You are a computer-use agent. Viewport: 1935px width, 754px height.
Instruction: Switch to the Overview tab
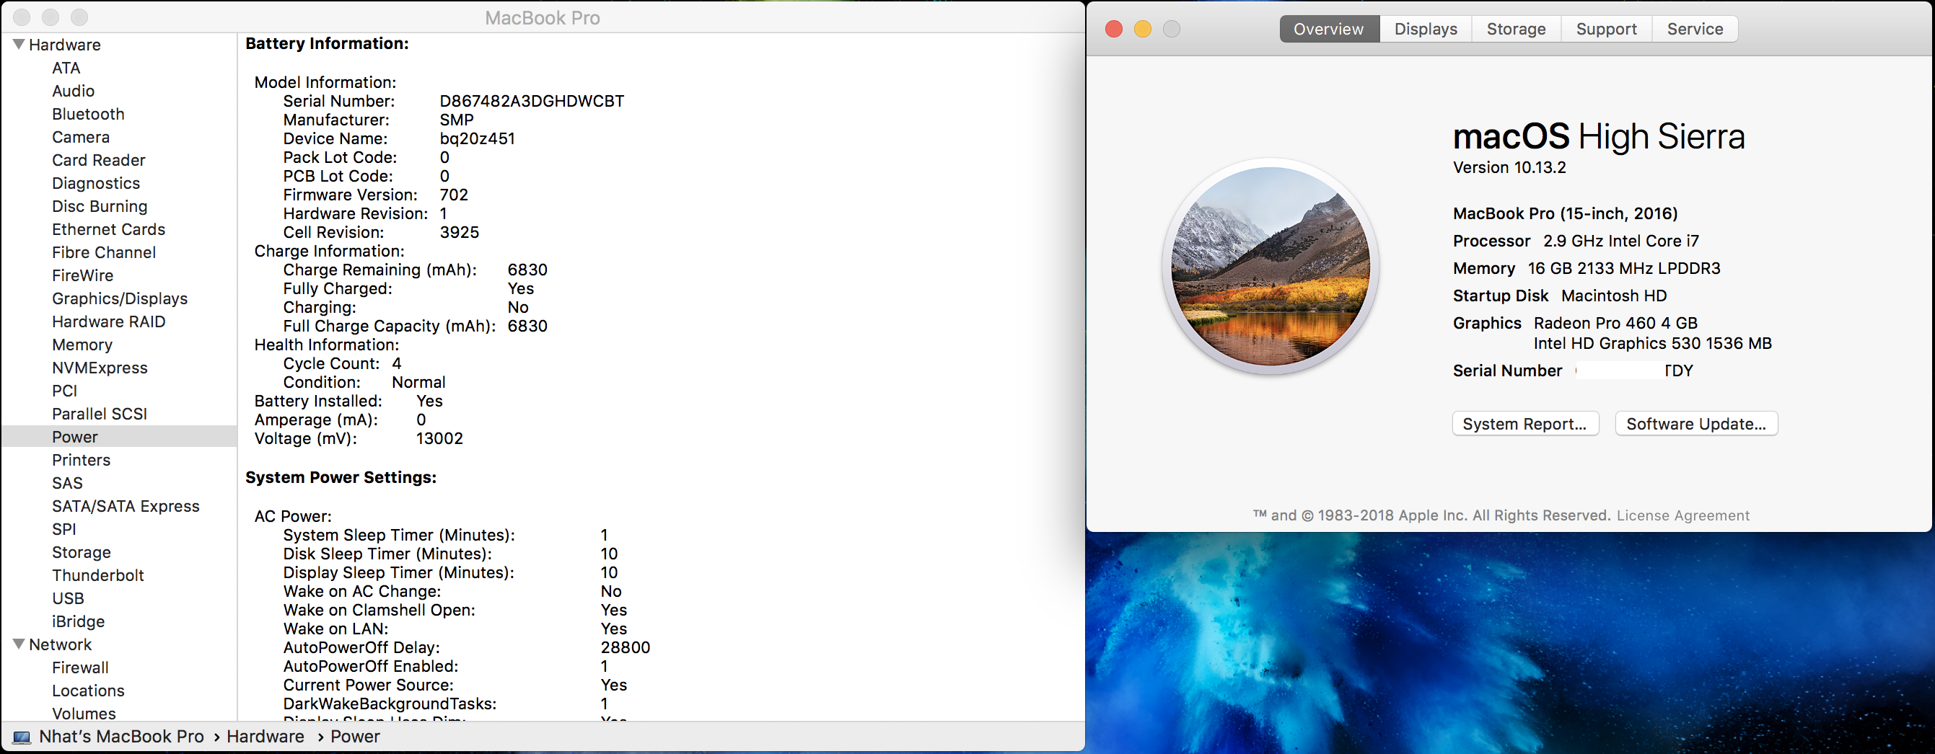[1329, 30]
